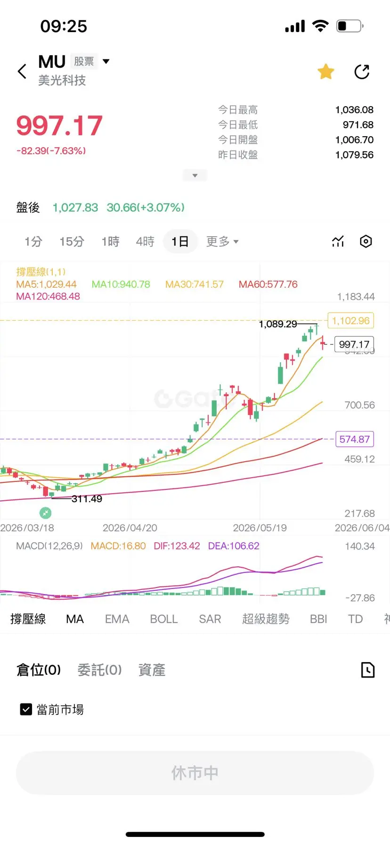
Task: Select the 1時 timeframe
Action: [110, 241]
